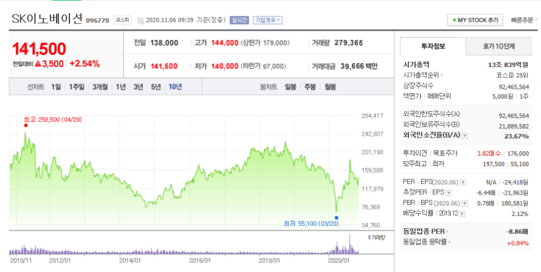Screen dimensions: 541x272
Task: Click the 외국인보유주식수 value 21,889,582
Action: (x=514, y=126)
